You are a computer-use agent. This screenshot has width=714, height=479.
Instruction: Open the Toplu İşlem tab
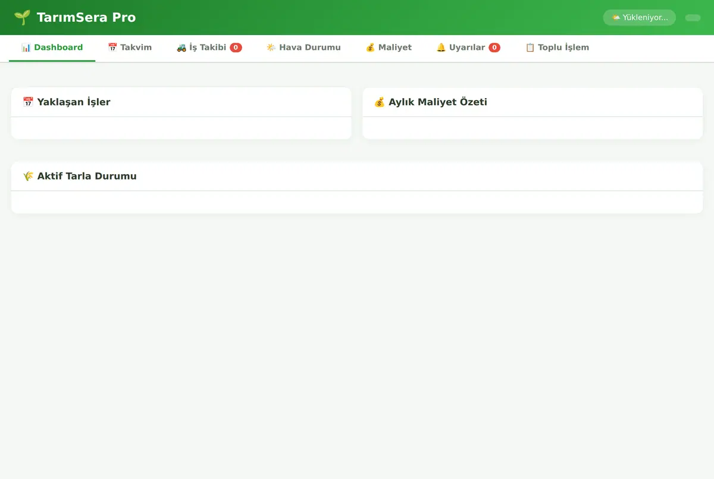pyautogui.click(x=557, y=48)
